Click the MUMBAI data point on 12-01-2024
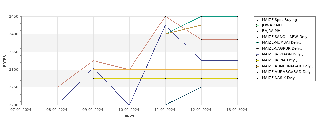 202,16
